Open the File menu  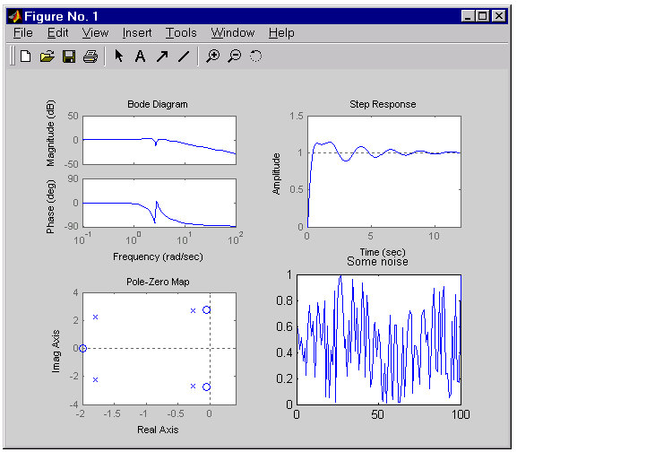(23, 33)
